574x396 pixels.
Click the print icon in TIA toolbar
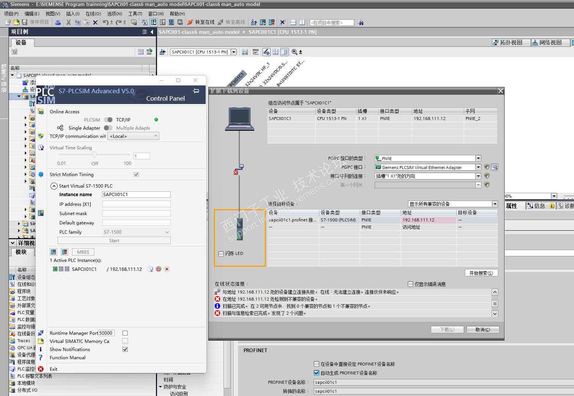point(58,22)
